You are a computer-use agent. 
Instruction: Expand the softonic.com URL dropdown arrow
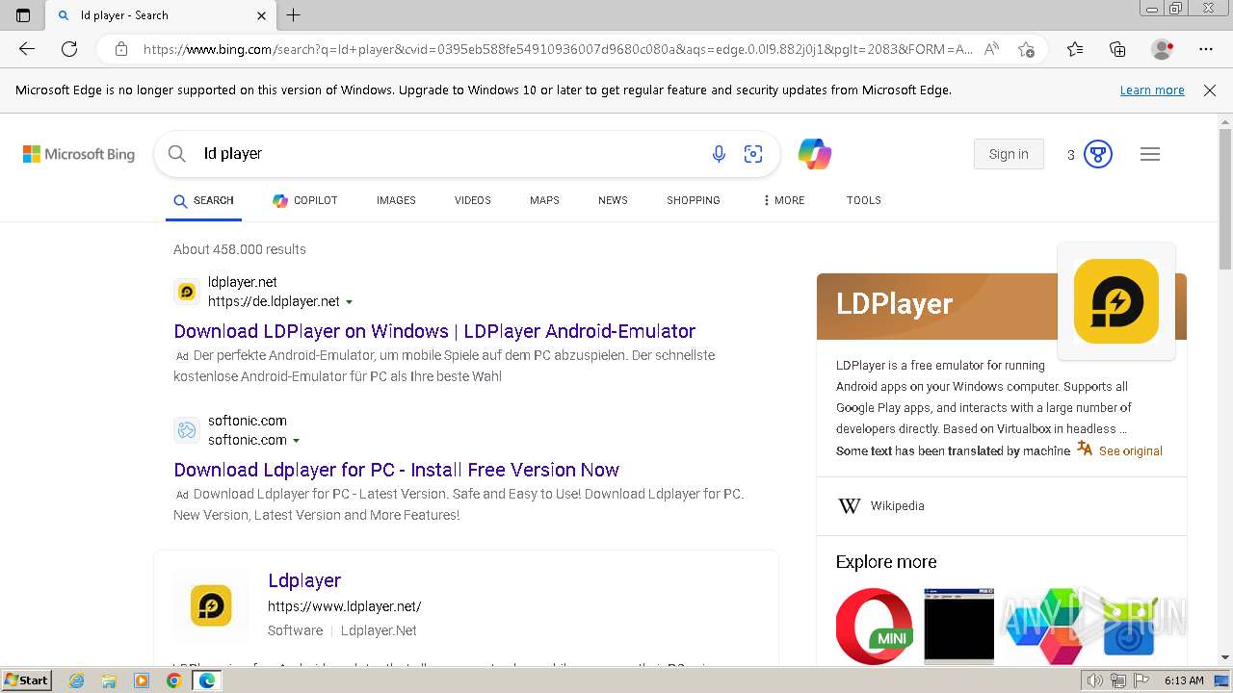coord(297,441)
